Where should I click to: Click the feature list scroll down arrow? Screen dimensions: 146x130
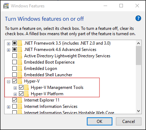pos(139,111)
